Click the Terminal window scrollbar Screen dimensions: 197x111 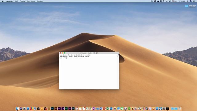118,72
